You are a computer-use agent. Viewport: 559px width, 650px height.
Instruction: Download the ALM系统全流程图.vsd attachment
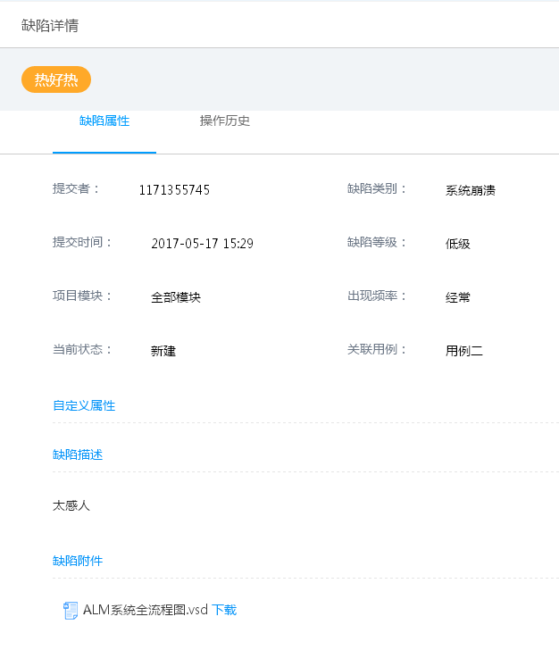click(x=224, y=611)
